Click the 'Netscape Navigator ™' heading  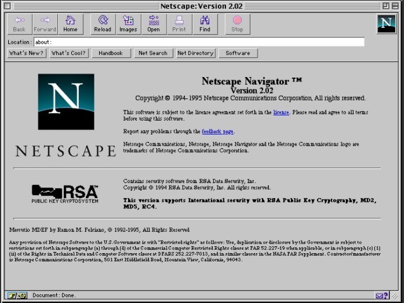click(x=251, y=81)
